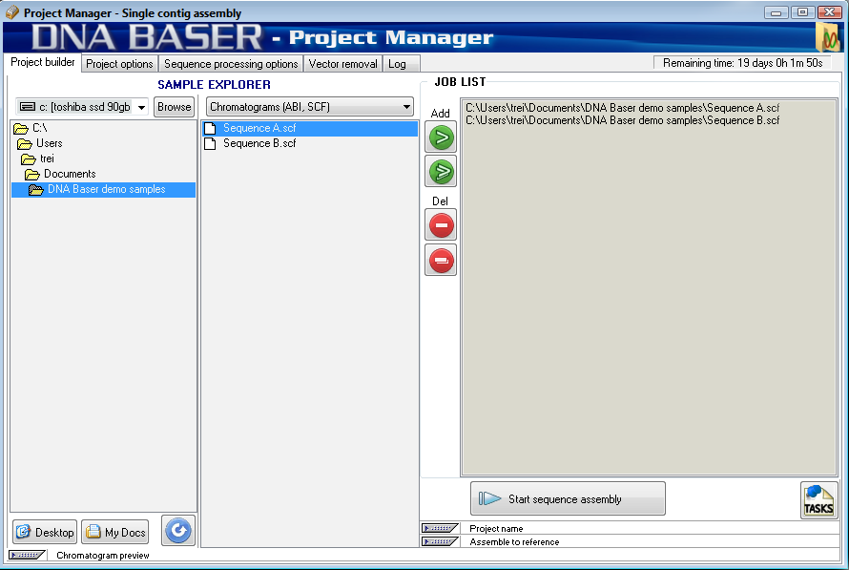849x570 pixels.
Task: Click the blue refresh folder button
Action: click(178, 531)
